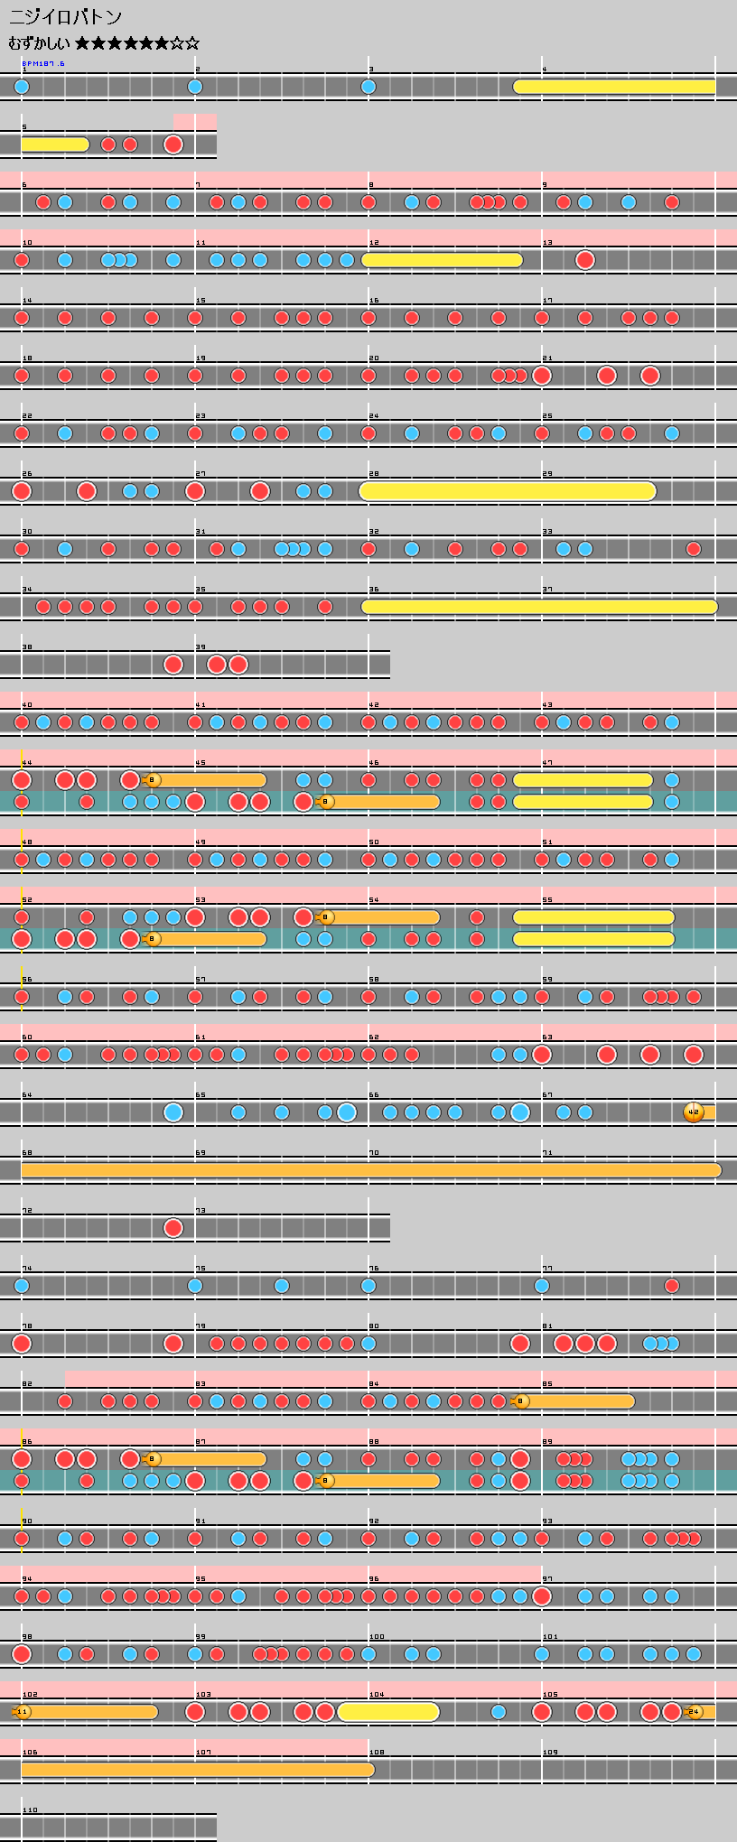Screen dimensions: 737x1842
Task: Click the lone red note in measure 77
Action: point(672,1286)
